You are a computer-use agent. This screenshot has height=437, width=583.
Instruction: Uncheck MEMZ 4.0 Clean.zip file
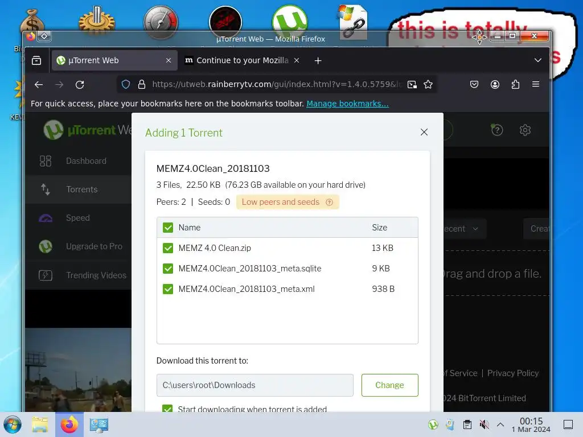point(168,248)
